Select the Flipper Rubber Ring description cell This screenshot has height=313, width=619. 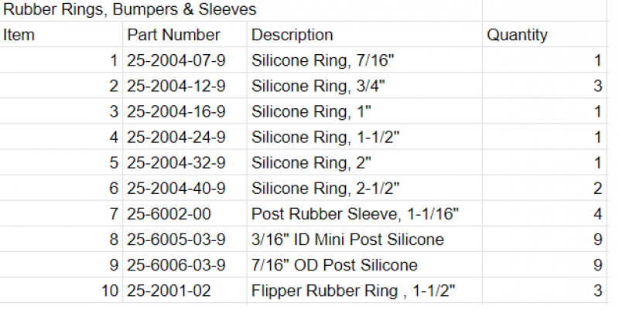tap(353, 291)
